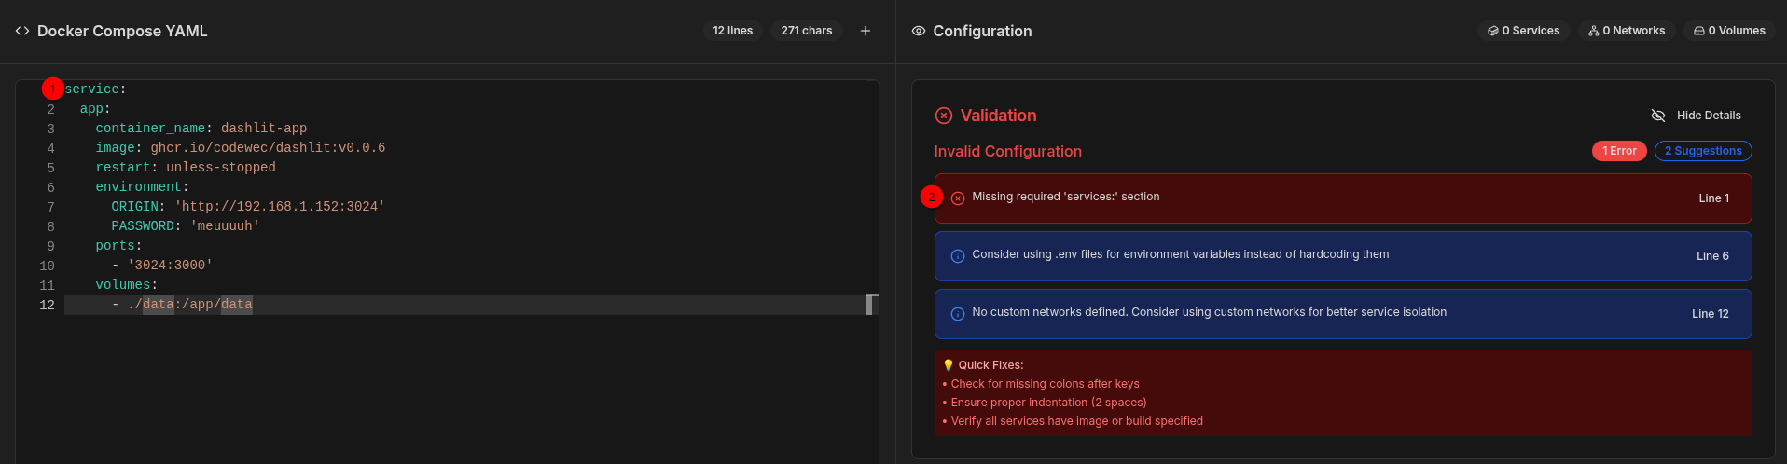
Task: Click the 0 Services badge
Action: click(x=1524, y=31)
